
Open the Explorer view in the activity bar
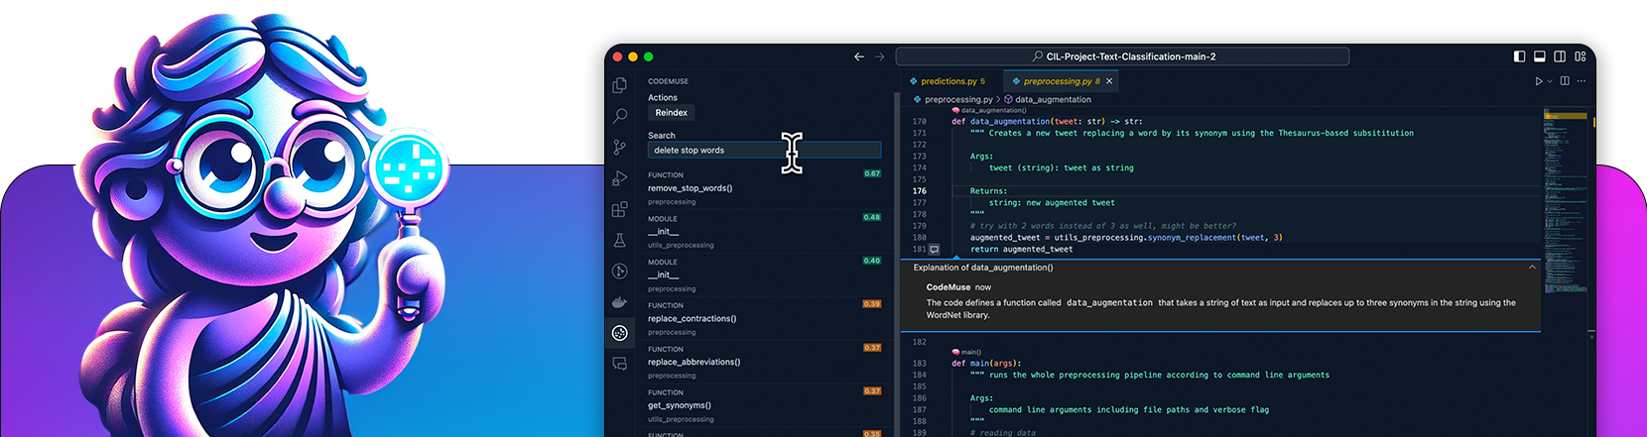click(620, 85)
